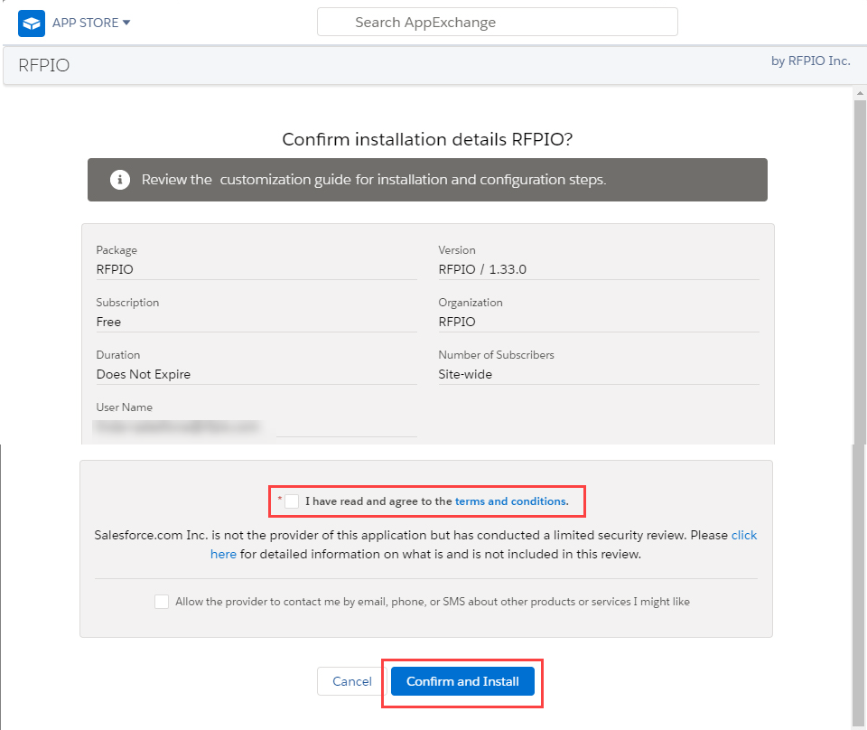Click the scrollbar up arrow
867x730 pixels.
pos(860,93)
